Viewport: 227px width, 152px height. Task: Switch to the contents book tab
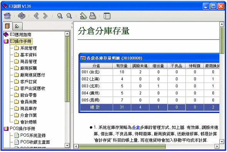pyautogui.click(x=7, y=26)
